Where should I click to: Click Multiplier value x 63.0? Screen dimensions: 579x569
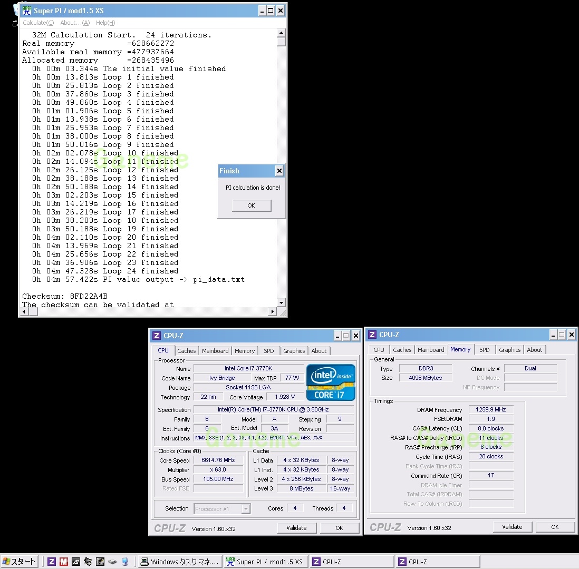click(218, 470)
